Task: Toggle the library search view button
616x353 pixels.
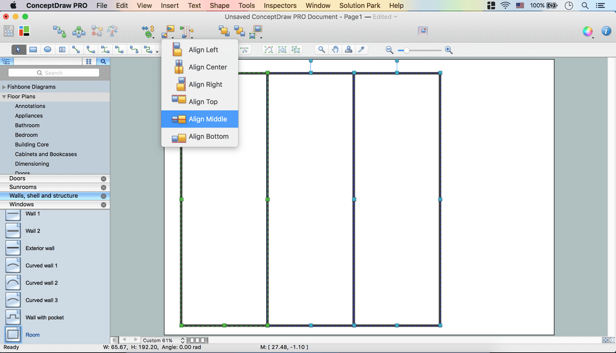Action: click(x=103, y=62)
